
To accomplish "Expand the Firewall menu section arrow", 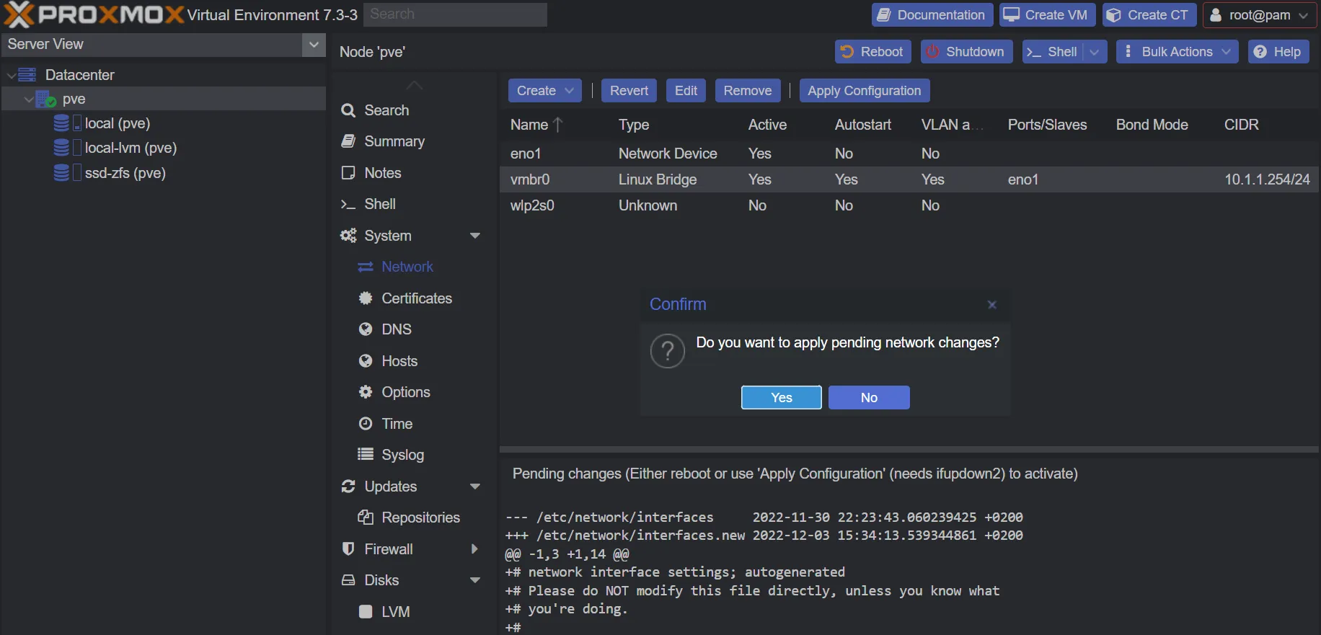I will click(474, 549).
